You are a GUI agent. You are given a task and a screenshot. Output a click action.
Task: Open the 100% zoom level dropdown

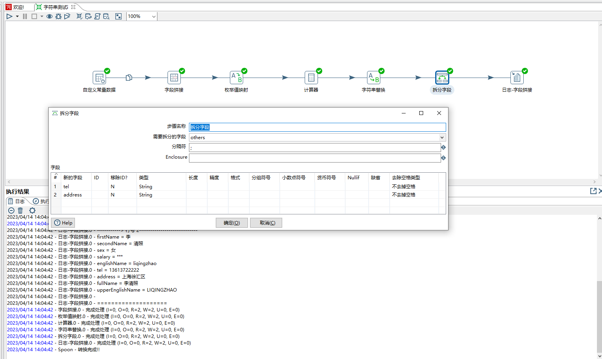point(154,16)
